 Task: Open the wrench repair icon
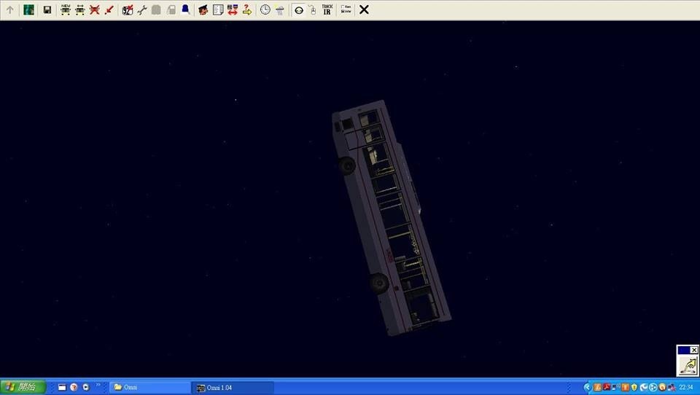tap(142, 9)
